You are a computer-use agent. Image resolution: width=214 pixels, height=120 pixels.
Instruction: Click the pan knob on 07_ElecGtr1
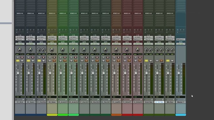[x=84, y=50]
